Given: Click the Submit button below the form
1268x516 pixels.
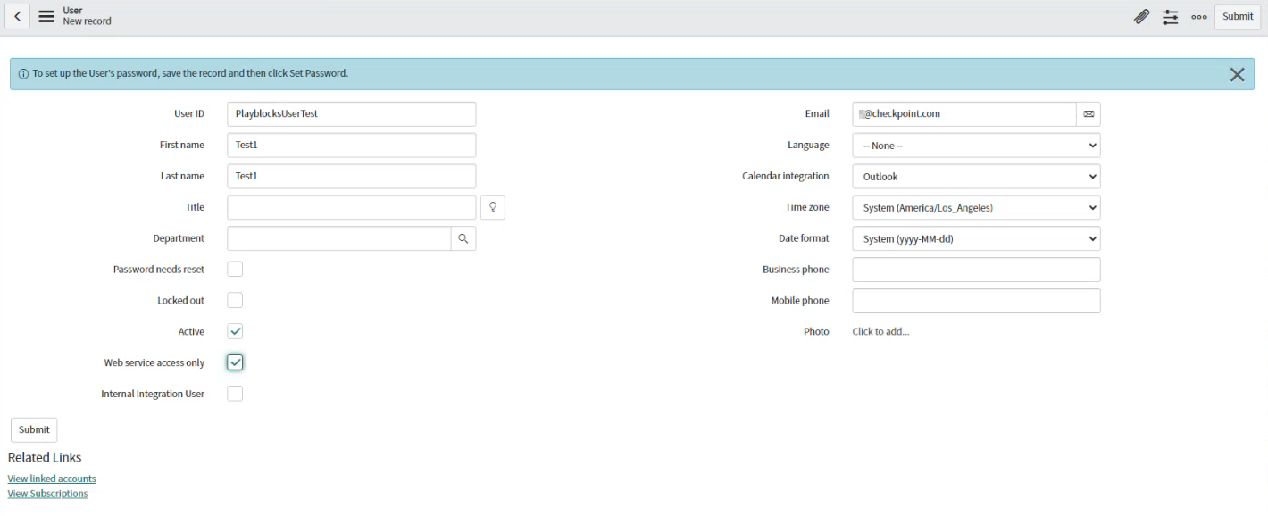Looking at the screenshot, I should [34, 429].
